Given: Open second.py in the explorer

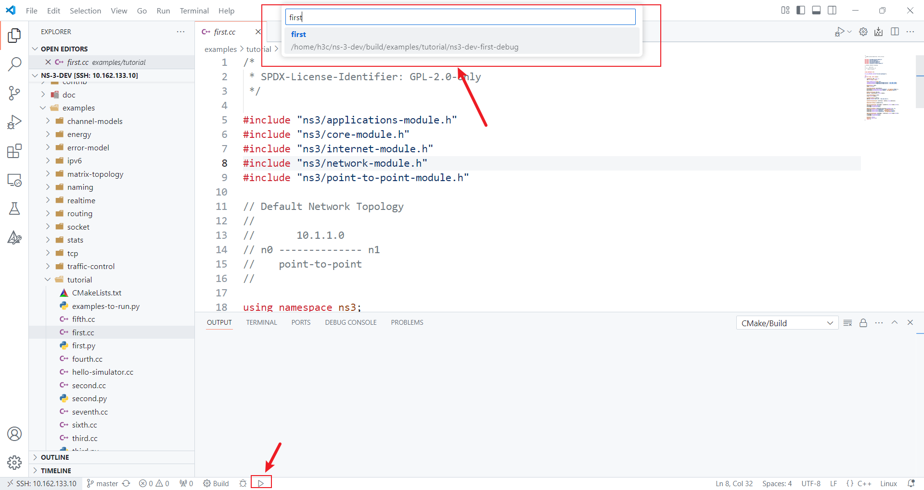Looking at the screenshot, I should tap(89, 399).
